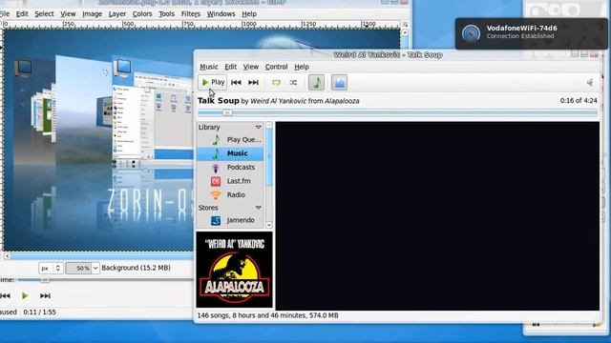Image resolution: width=611 pixels, height=343 pixels.
Task: Skip to previous track in Rhythmbox toolbar
Action: tap(236, 83)
